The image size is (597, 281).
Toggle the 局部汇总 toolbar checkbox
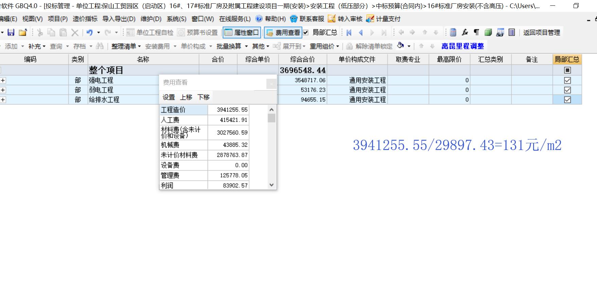tap(305, 33)
